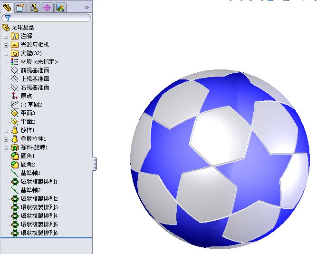
Task: Switch to the ConfigurationManager tab
Action: tap(34, 8)
